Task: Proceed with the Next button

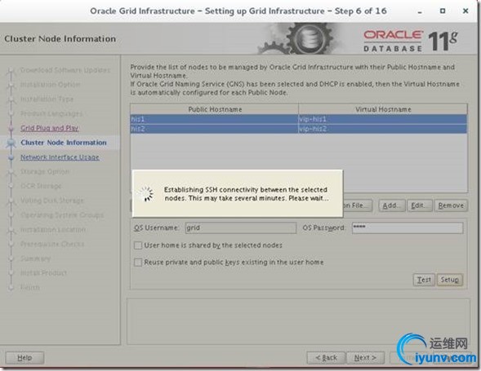Action: (x=365, y=358)
